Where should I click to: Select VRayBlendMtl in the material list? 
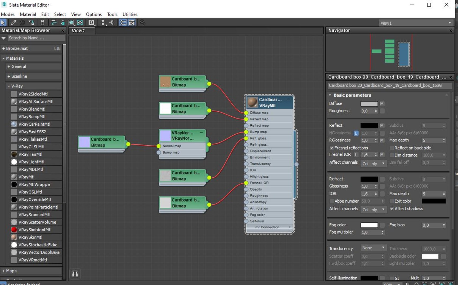32,109
